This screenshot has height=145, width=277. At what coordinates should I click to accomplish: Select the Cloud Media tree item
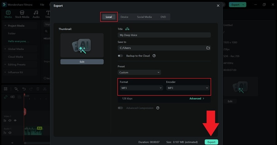(16, 57)
